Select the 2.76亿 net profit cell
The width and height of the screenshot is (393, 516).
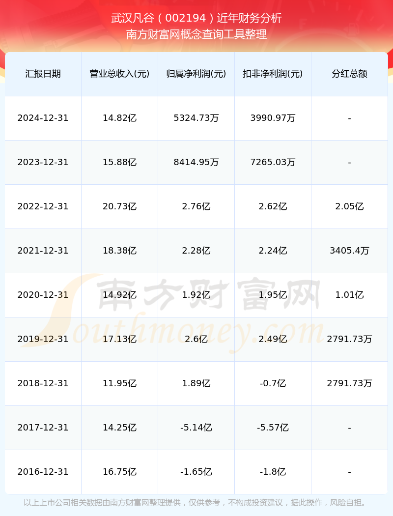[x=196, y=206]
